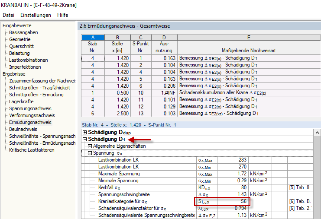Select Basisangaben in the navigator
Image resolution: width=321 pixels, height=219 pixels.
[x=23, y=32]
